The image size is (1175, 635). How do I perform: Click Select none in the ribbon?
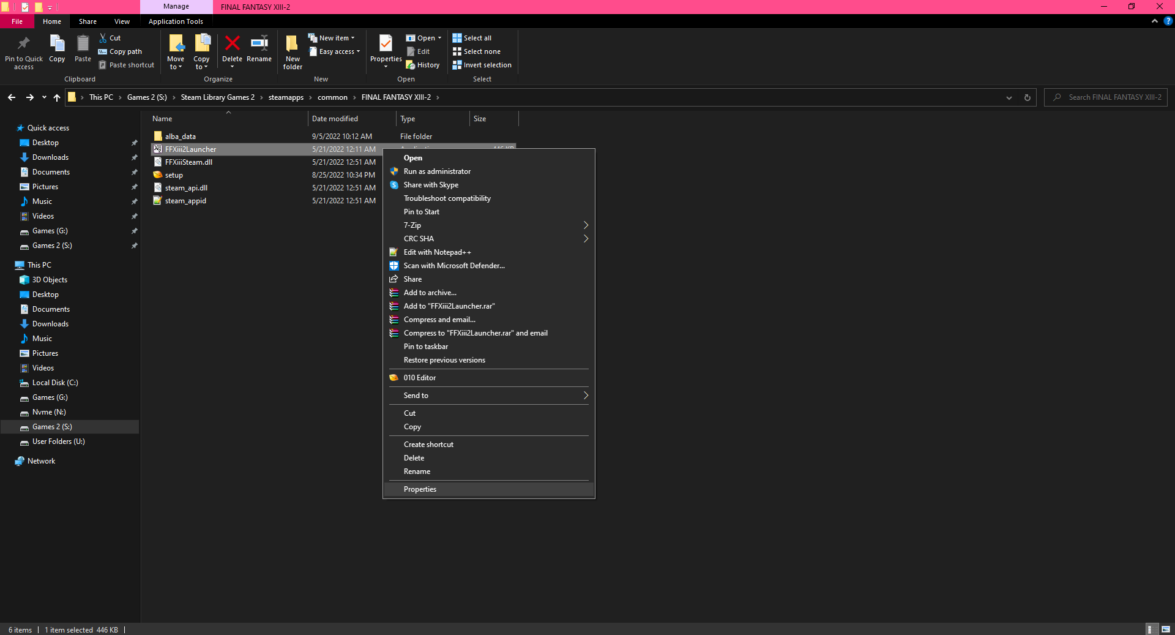tap(477, 51)
